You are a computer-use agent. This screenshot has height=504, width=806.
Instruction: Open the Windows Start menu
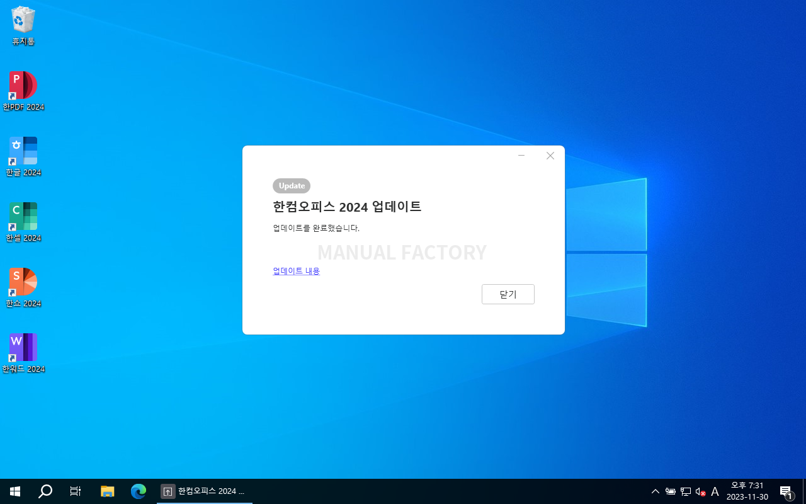coord(15,491)
